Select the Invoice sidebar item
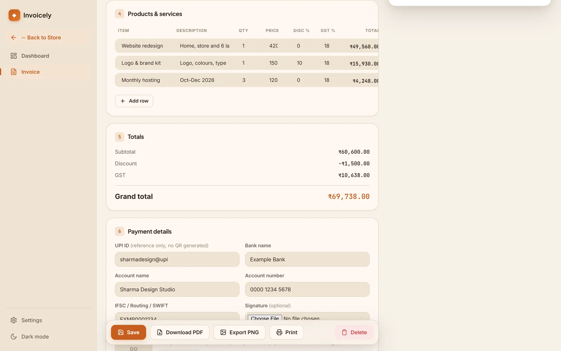The width and height of the screenshot is (561, 351). (48, 72)
